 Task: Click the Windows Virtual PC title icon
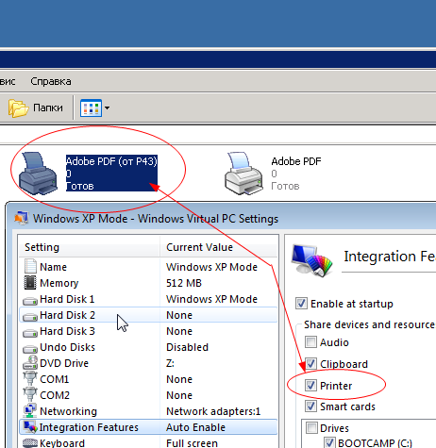(22, 218)
